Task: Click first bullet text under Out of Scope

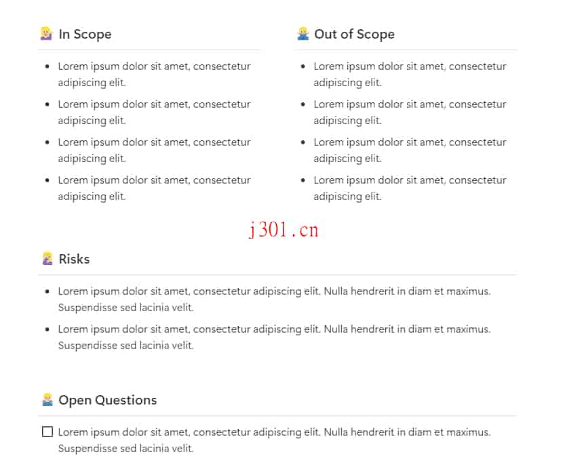Action: click(x=410, y=75)
